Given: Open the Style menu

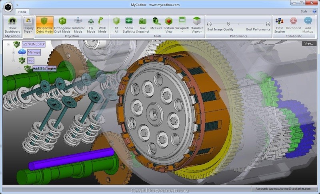Looking at the screenshot, I should [305, 12].
